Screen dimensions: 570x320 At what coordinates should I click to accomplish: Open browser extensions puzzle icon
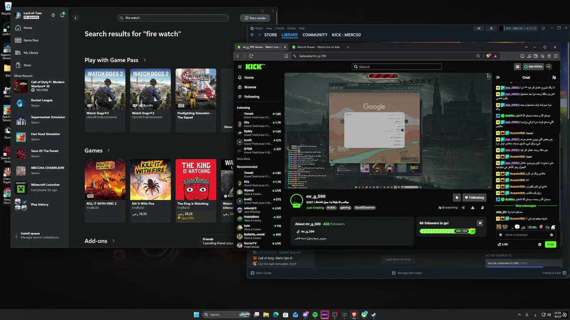click(522, 56)
